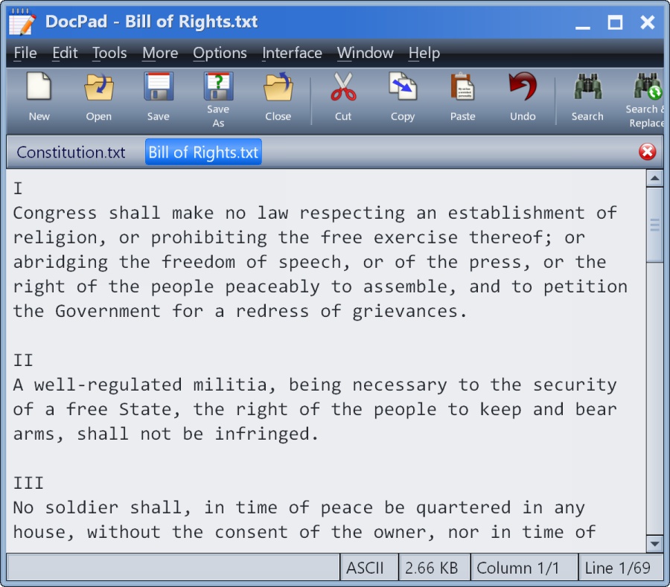Viewport: 670px width, 587px height.
Task: Open the File menu
Action: (x=25, y=53)
